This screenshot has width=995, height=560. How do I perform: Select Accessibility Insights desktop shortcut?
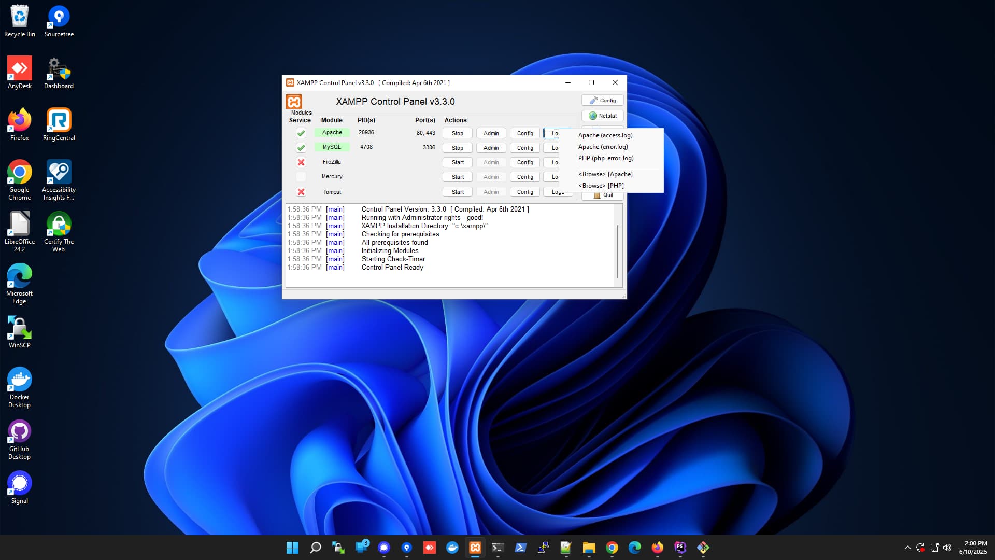(59, 180)
